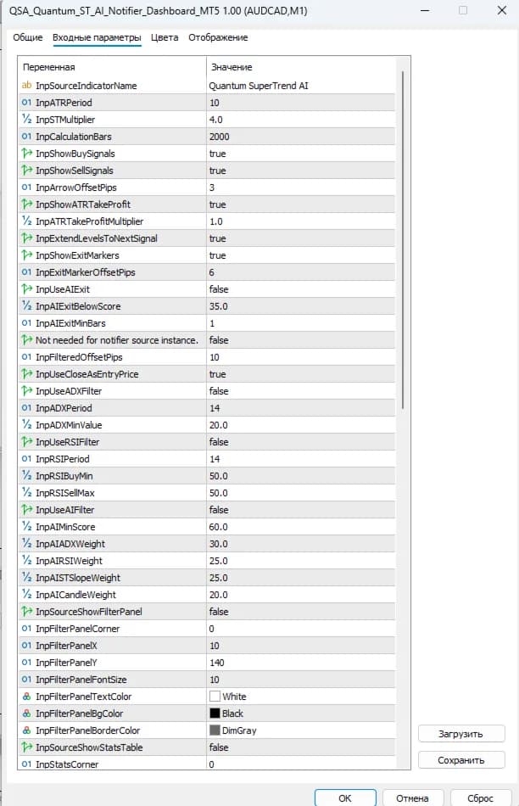This screenshot has width=519, height=806.
Task: Click the integer icon beside InpATRPeriod
Action: tap(27, 103)
